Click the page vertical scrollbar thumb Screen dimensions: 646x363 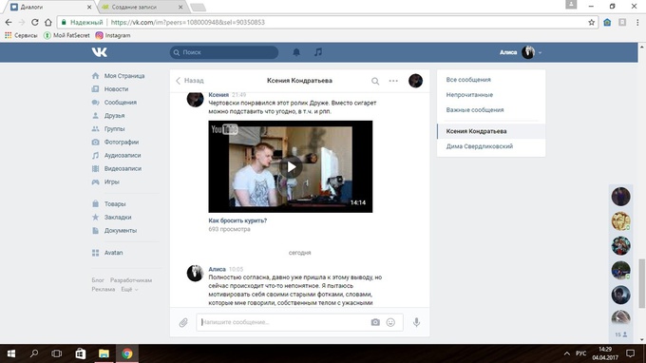(x=642, y=283)
